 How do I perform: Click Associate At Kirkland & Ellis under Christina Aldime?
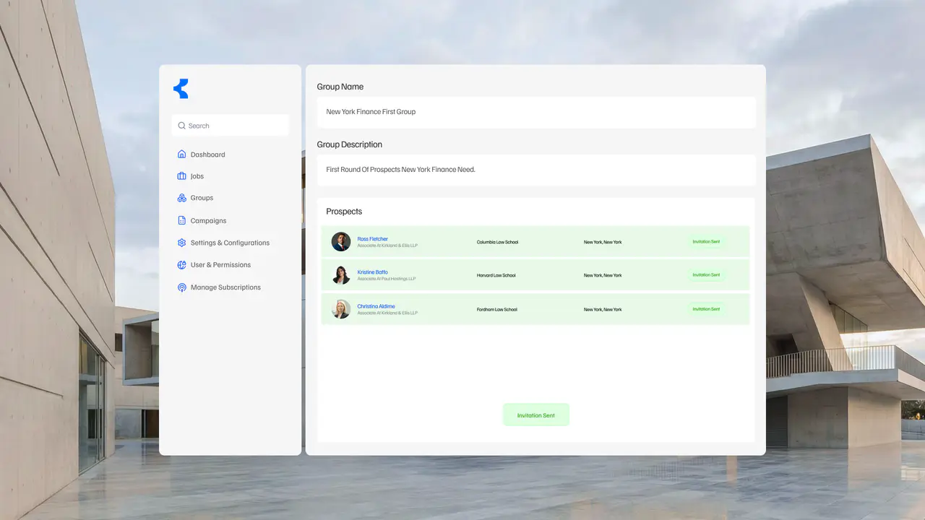pyautogui.click(x=387, y=313)
